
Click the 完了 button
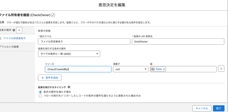pyautogui.click(x=218, y=108)
